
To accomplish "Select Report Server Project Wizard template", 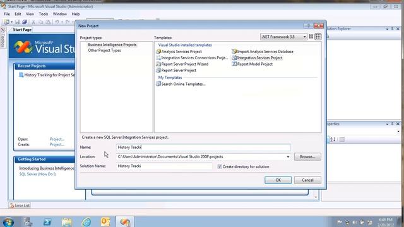I will (182, 64).
